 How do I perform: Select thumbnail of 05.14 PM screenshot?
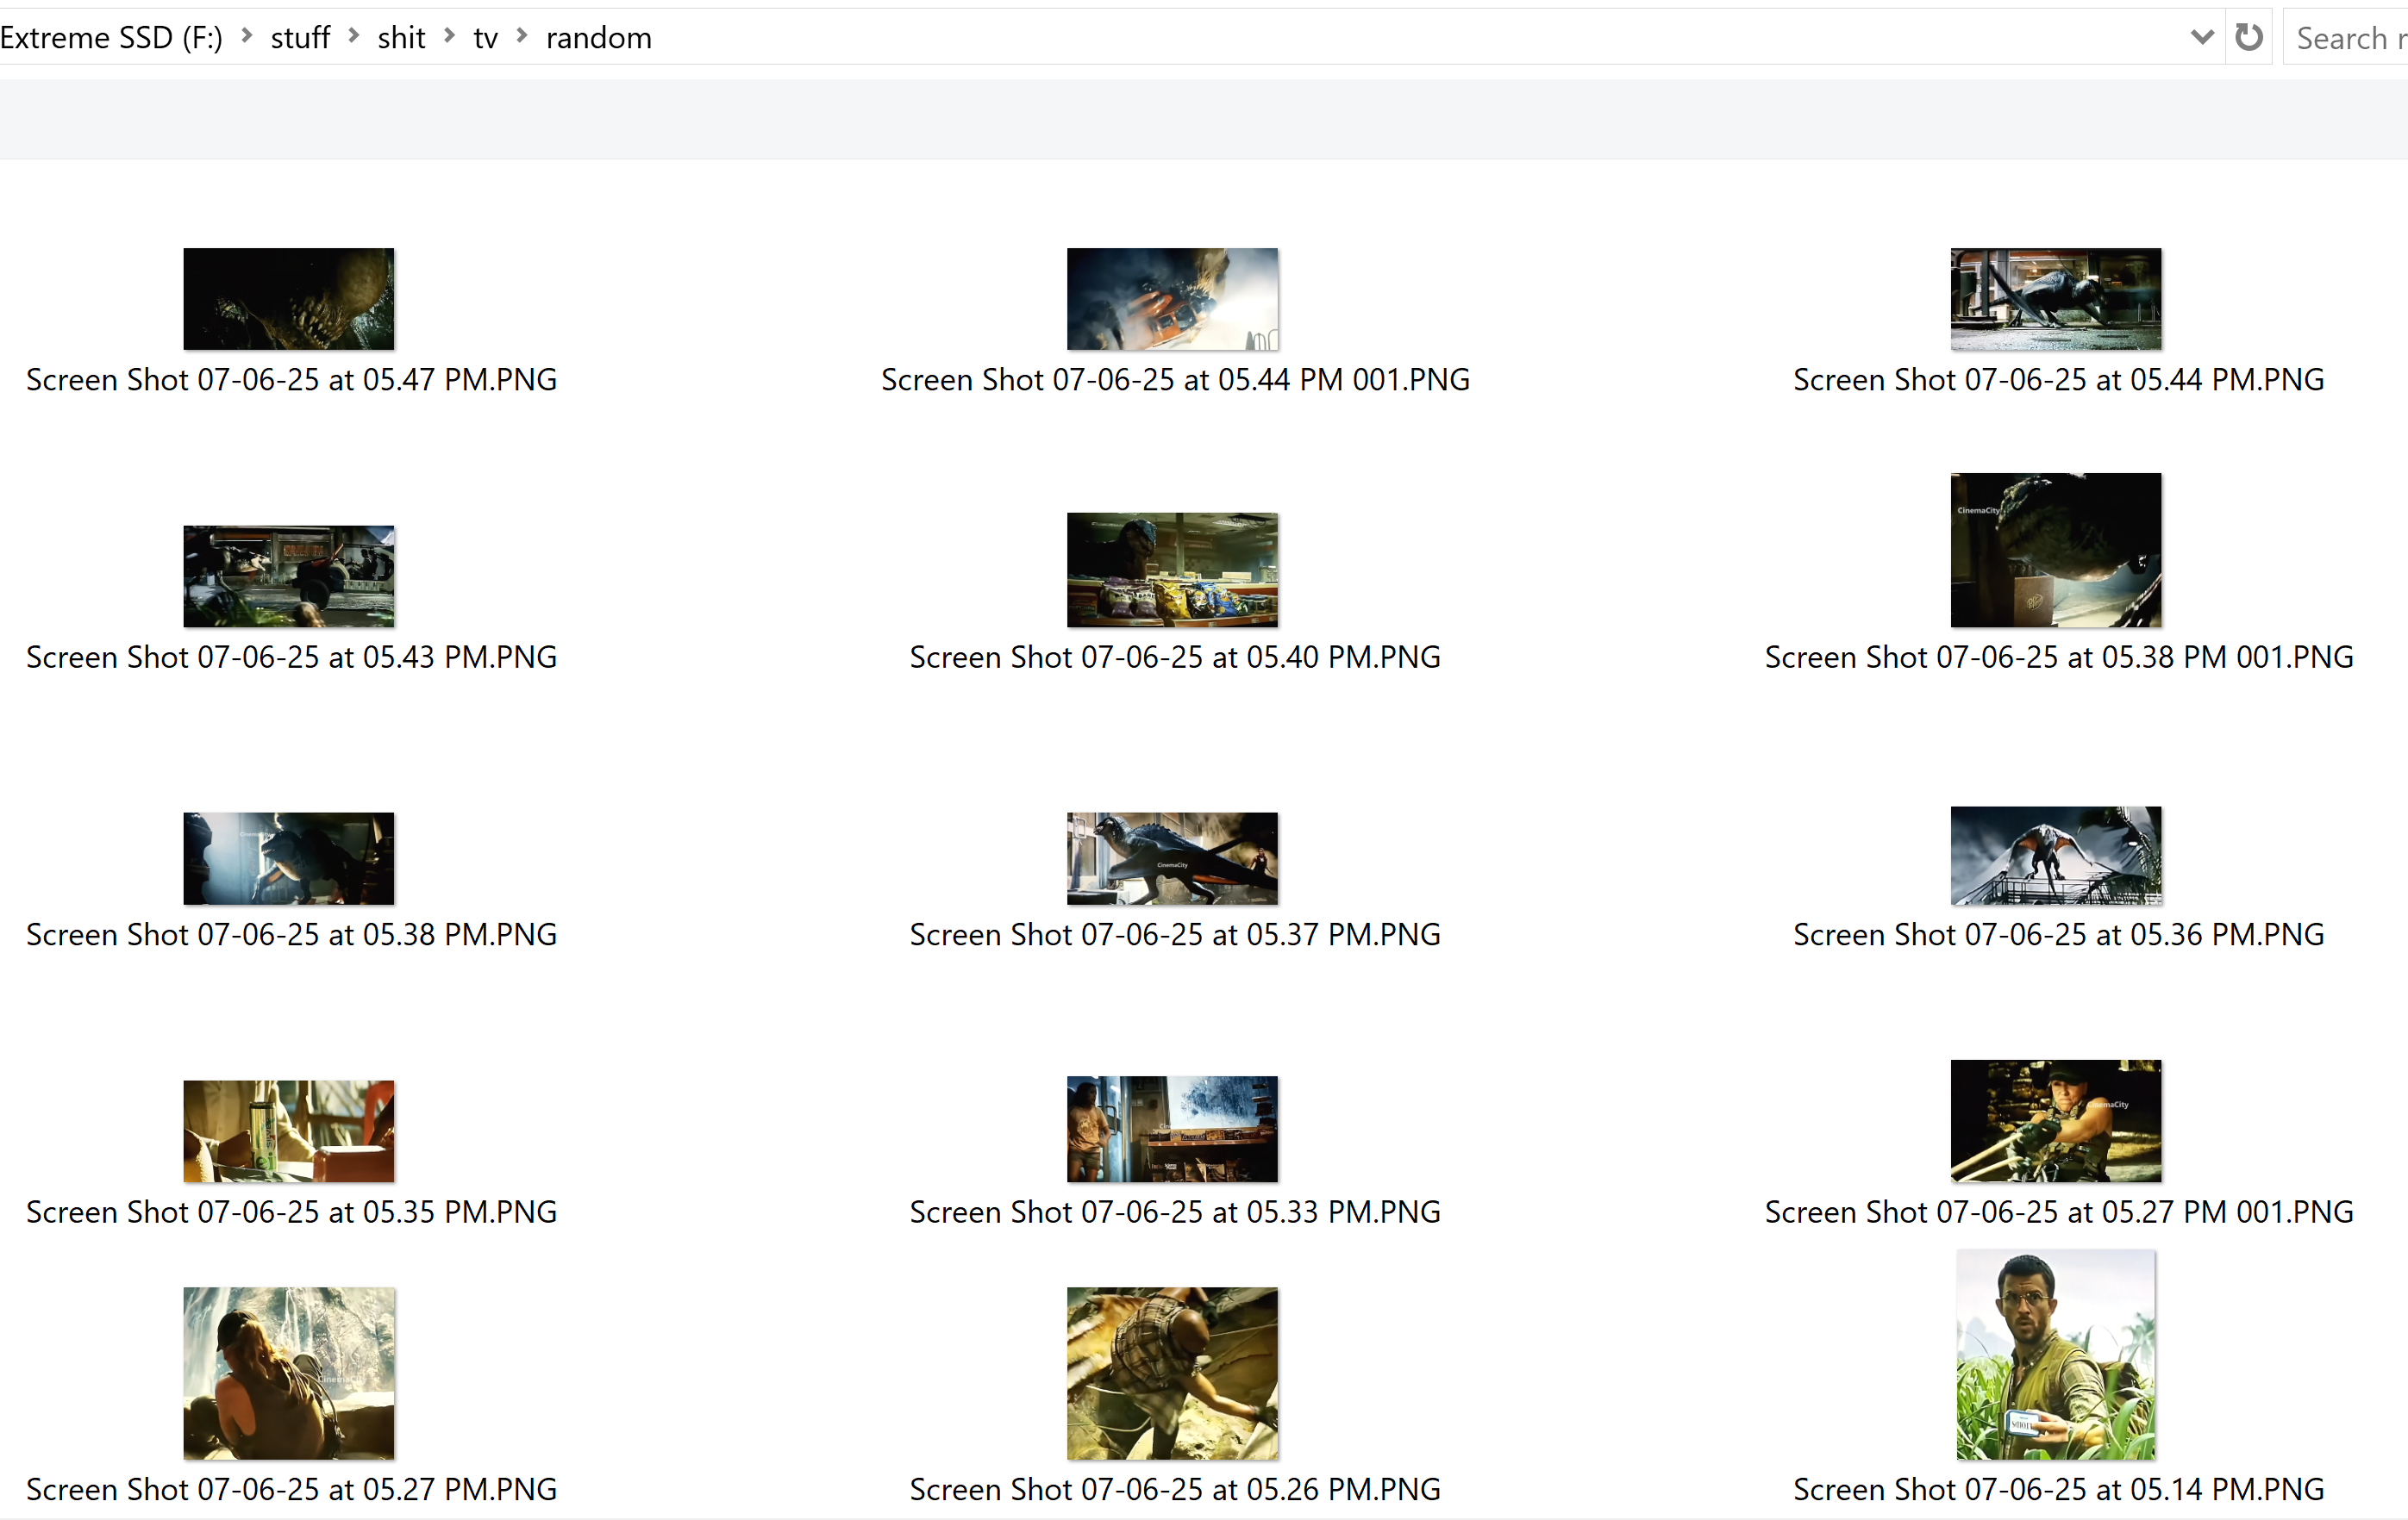point(2056,1355)
